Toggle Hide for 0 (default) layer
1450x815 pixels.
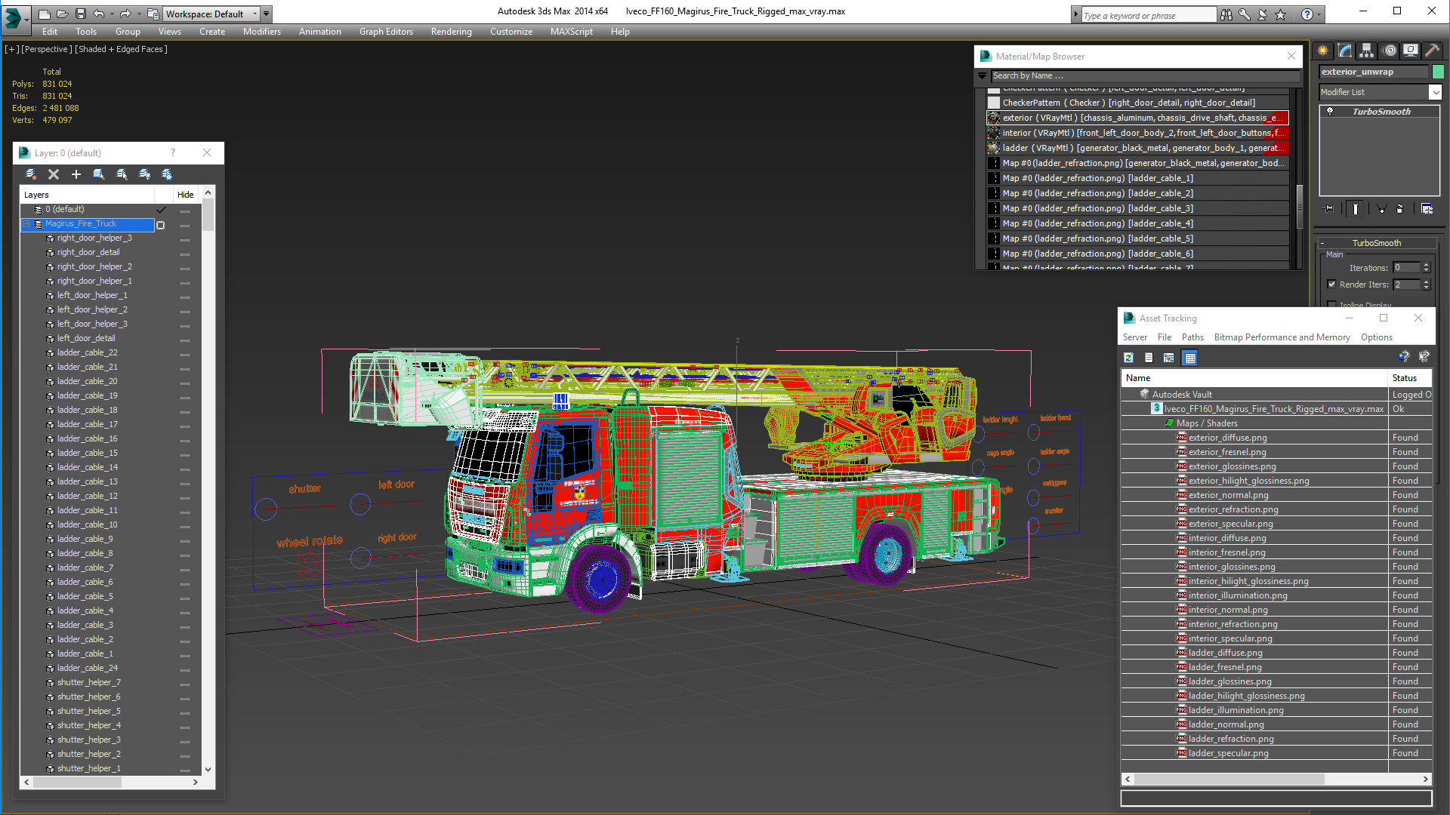click(185, 211)
